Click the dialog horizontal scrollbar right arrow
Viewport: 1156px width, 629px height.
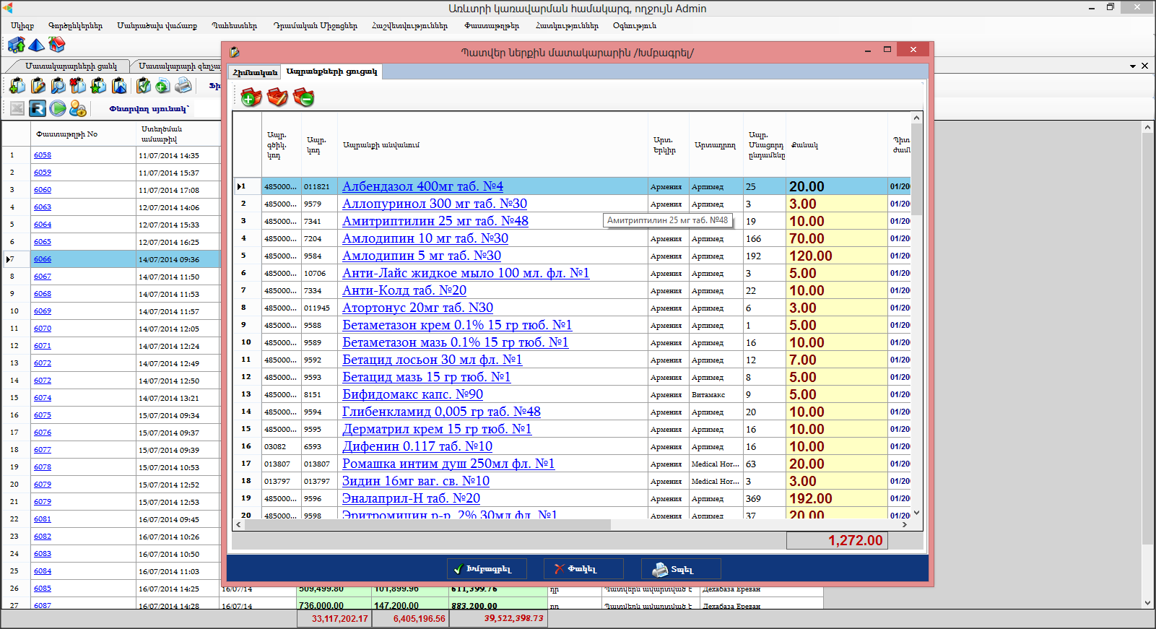905,525
